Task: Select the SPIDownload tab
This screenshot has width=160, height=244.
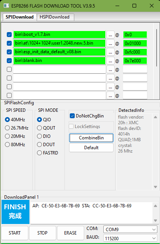Action: click(20, 17)
